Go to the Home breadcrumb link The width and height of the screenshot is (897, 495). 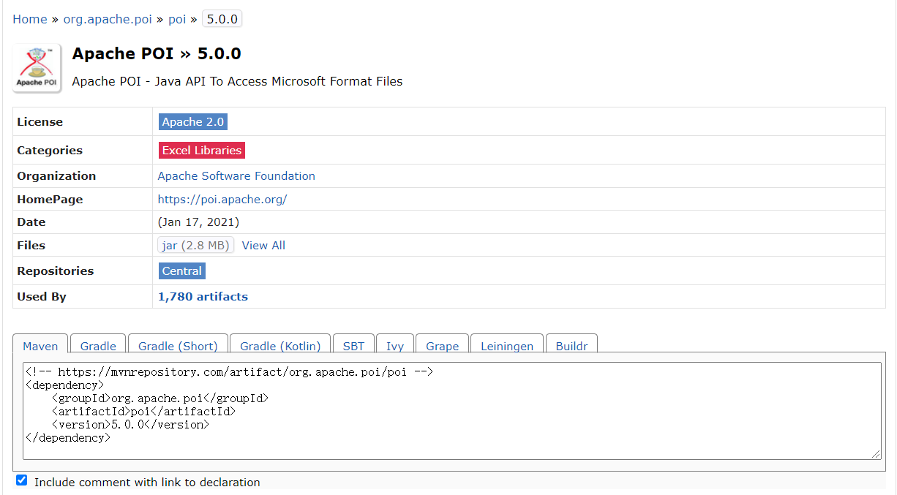click(30, 19)
